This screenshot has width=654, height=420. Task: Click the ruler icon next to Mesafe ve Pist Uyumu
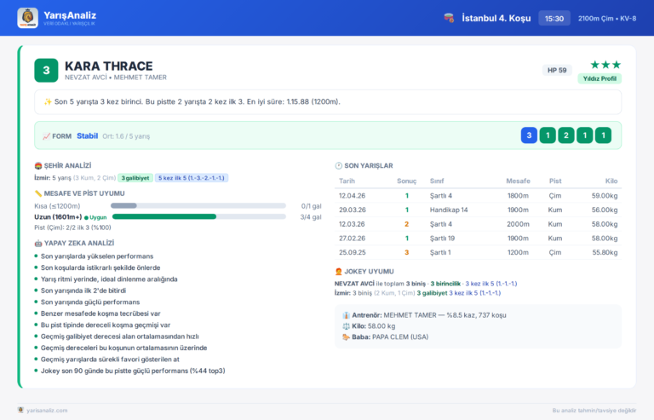38,193
